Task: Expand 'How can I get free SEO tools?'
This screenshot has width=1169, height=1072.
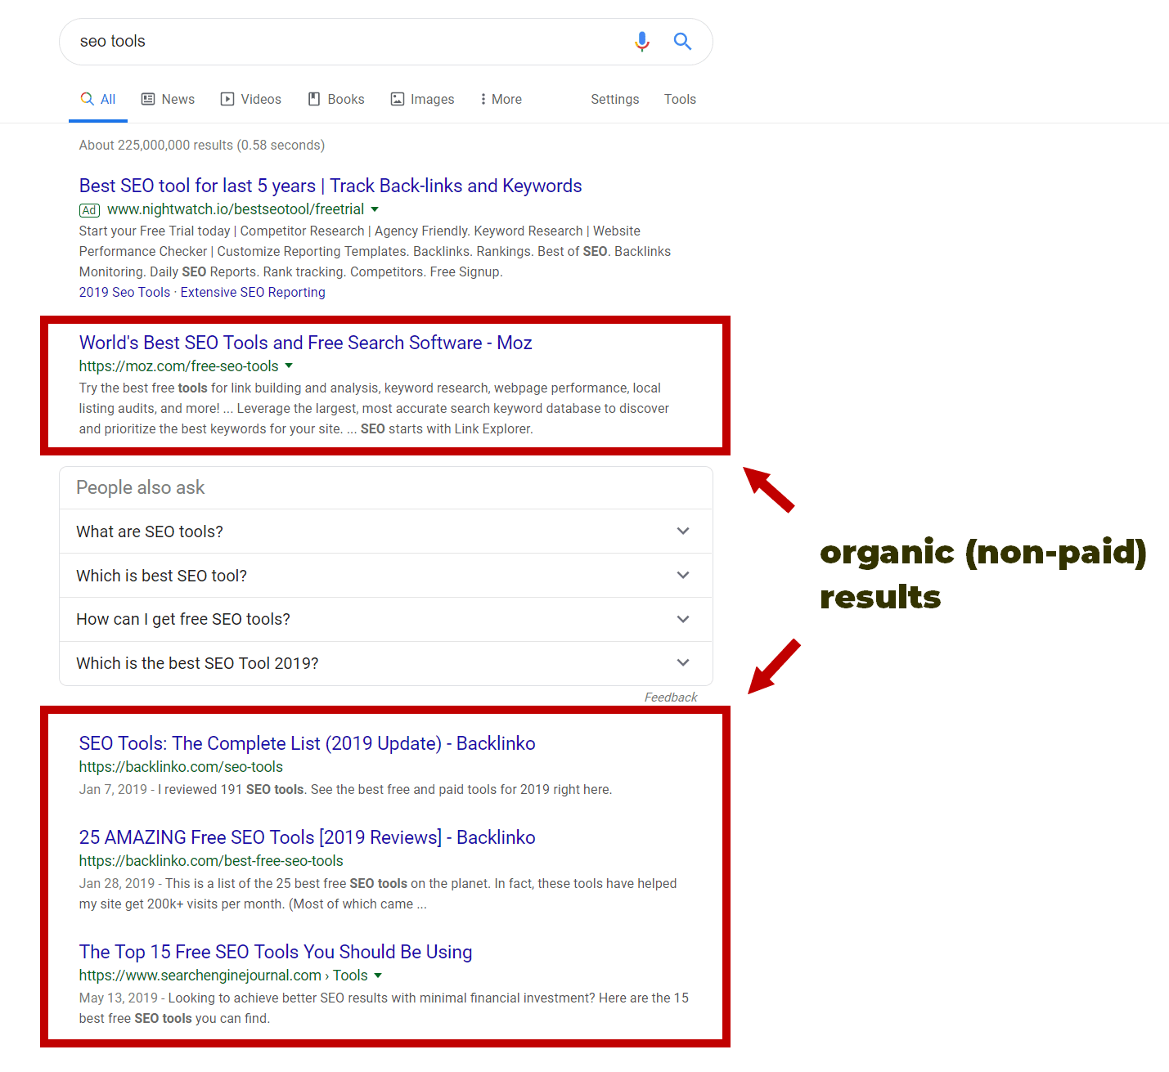Action: [x=386, y=619]
